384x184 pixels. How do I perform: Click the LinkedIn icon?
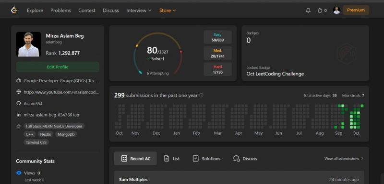[19, 115]
